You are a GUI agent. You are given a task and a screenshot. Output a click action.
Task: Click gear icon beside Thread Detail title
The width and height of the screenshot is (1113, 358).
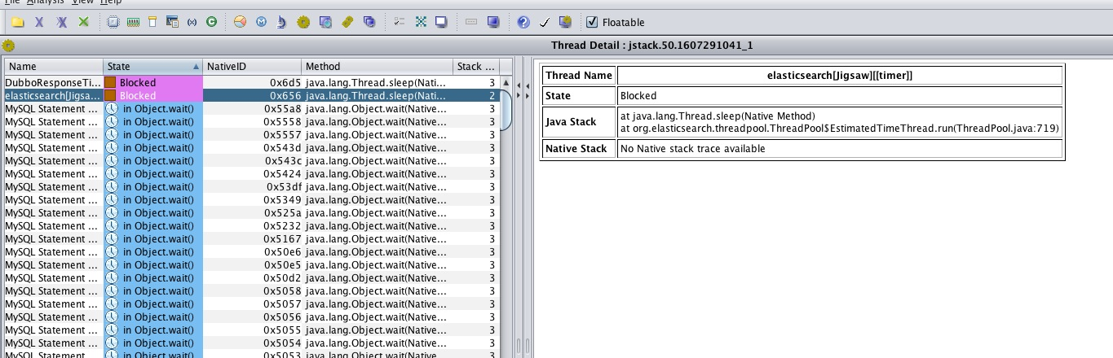coord(9,46)
